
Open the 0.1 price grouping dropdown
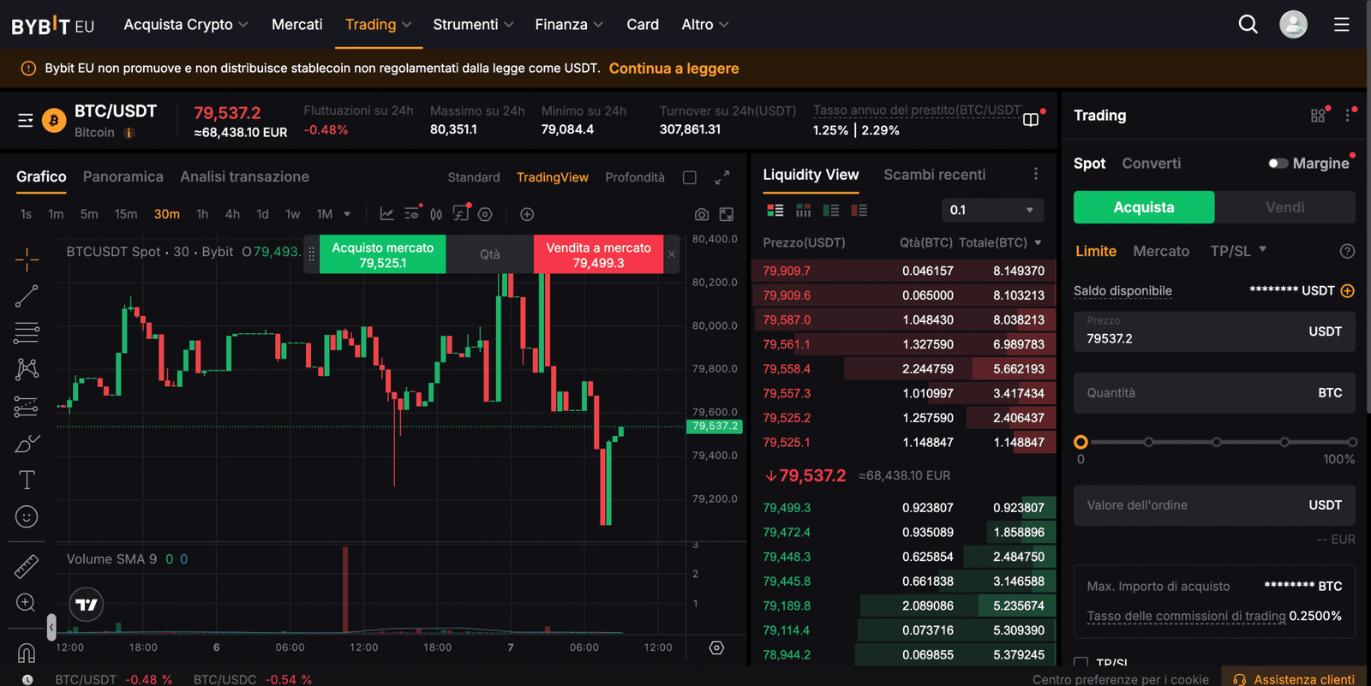[x=992, y=210]
